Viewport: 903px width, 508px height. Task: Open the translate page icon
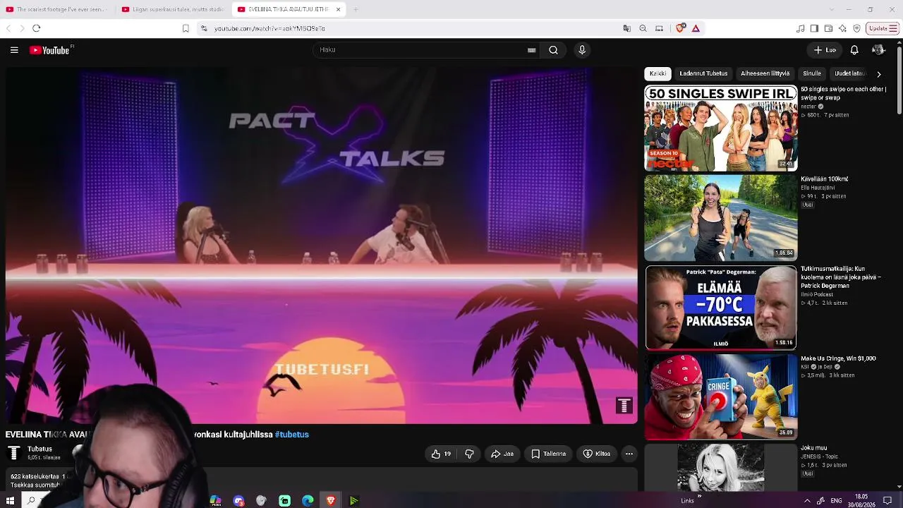626,28
